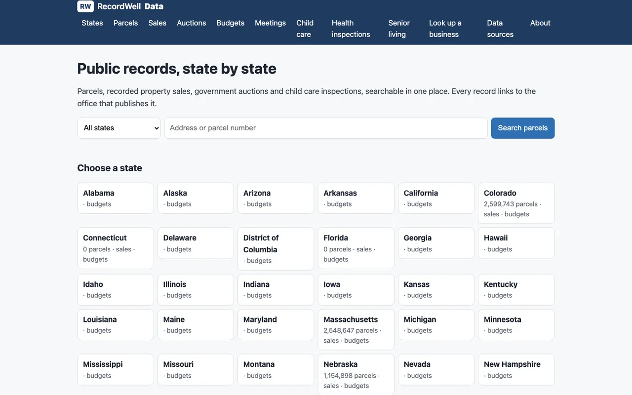632x395 pixels.
Task: Open the Indiana card
Action: click(276, 289)
